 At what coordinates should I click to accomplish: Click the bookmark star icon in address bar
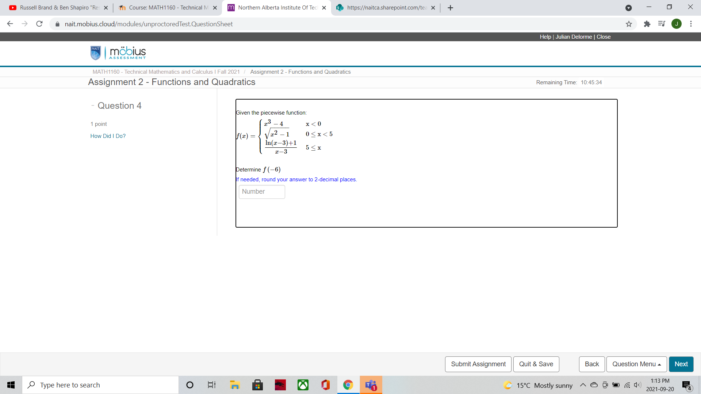pyautogui.click(x=629, y=24)
